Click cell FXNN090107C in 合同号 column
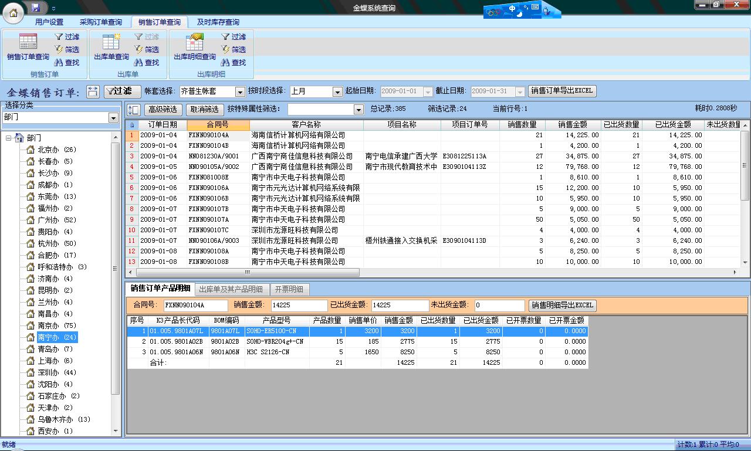 pyautogui.click(x=218, y=230)
